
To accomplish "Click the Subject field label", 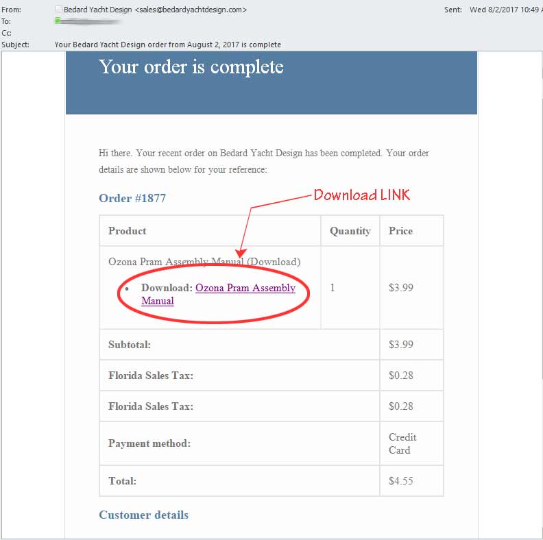I will click(15, 45).
